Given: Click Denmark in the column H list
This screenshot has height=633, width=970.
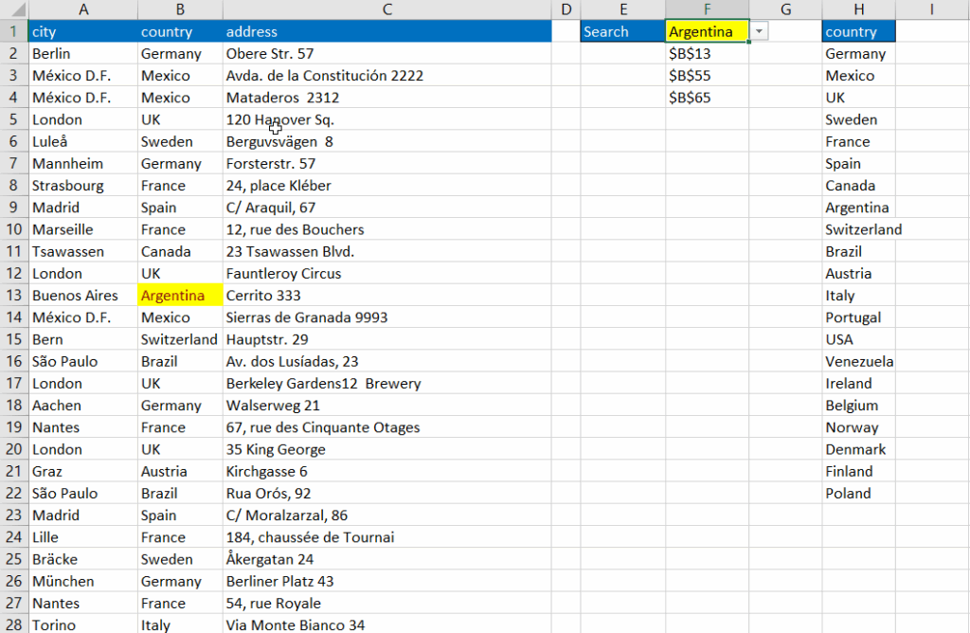Looking at the screenshot, I should 858,449.
